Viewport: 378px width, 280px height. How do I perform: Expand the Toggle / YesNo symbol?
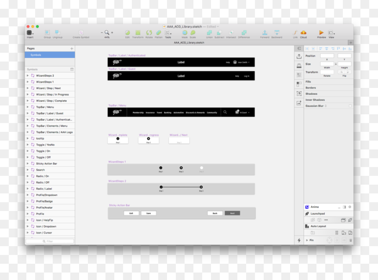coord(28,145)
